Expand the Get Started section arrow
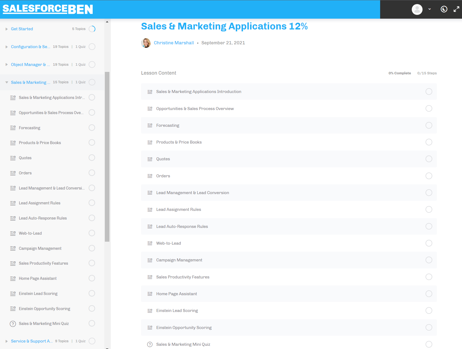Viewport: 462px width, 349px height. pos(6,29)
